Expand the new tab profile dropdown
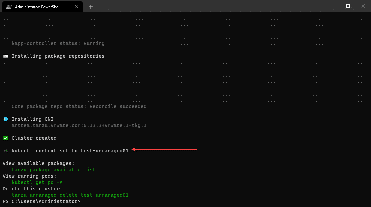 click(102, 7)
